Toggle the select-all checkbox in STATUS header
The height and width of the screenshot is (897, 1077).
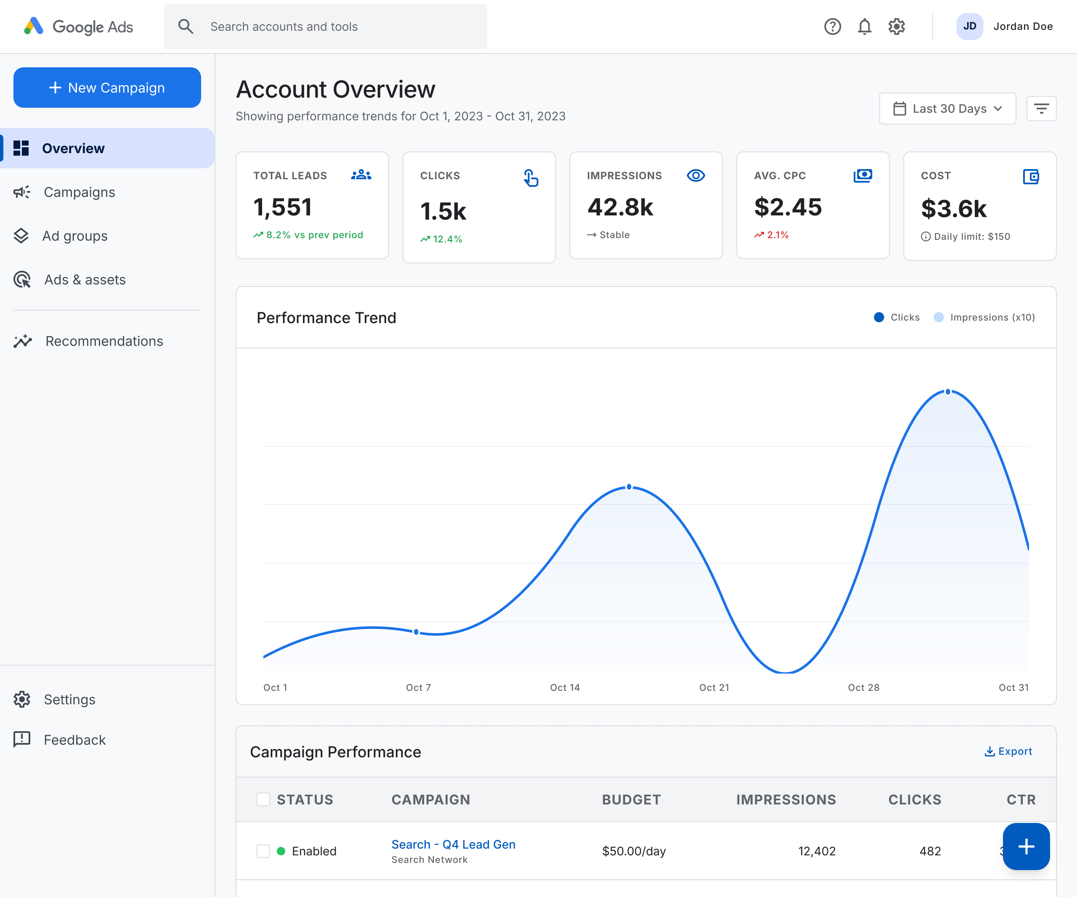[x=263, y=799]
